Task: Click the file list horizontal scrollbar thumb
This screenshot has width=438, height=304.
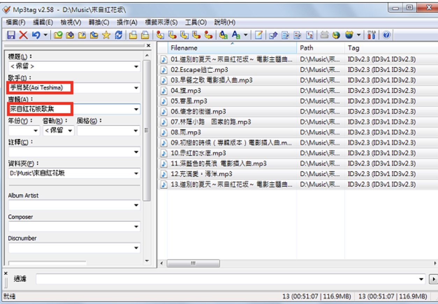Action: tap(193, 263)
